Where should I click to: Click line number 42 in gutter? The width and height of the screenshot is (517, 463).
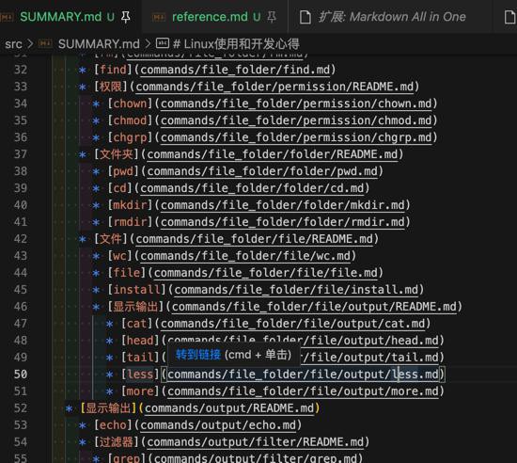[21, 239]
